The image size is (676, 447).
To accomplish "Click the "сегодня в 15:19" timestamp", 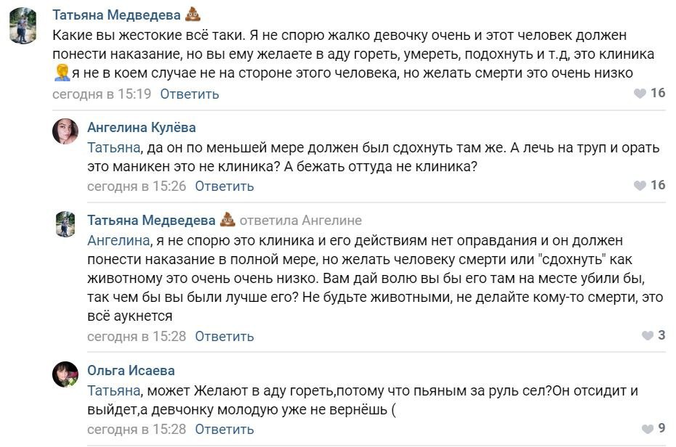I will point(102,94).
